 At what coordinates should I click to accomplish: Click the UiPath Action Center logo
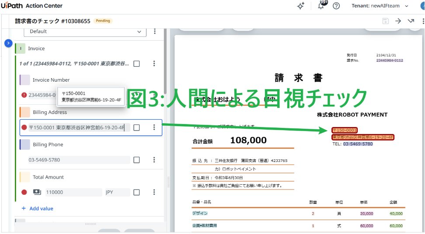click(32, 5)
